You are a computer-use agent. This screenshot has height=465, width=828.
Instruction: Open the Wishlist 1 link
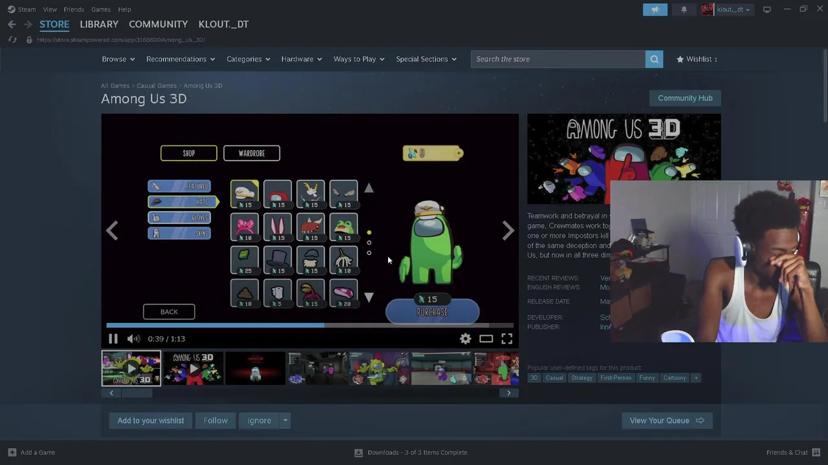(x=697, y=59)
